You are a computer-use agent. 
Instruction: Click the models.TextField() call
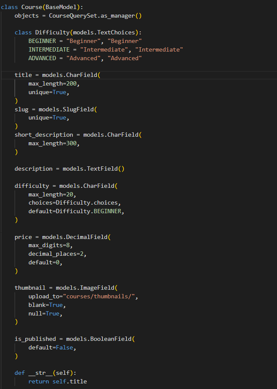tap(93, 168)
